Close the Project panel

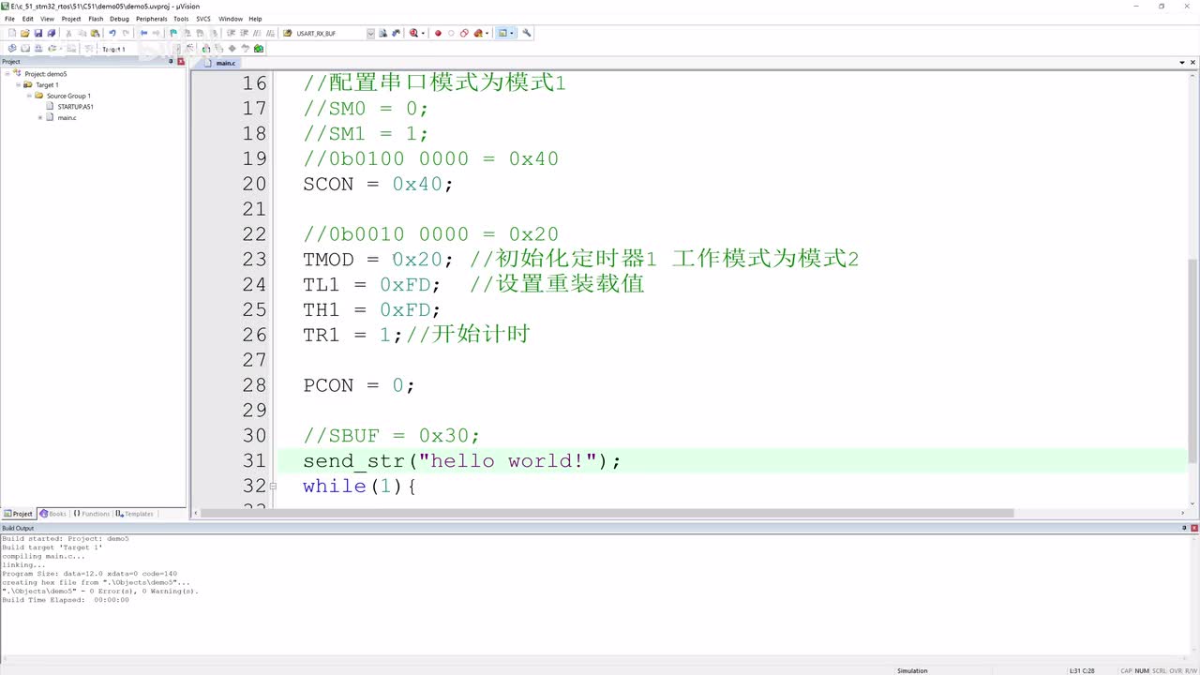(181, 62)
